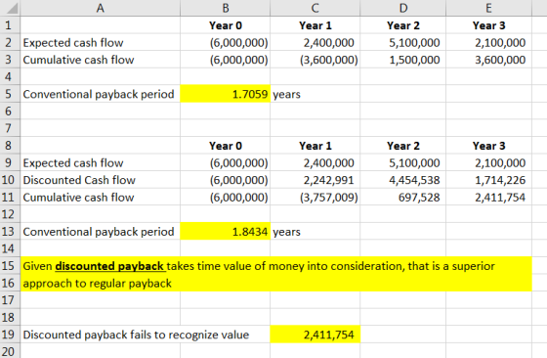
Task: Click 'Expected cash flow' label in row 2
Action: point(73,43)
